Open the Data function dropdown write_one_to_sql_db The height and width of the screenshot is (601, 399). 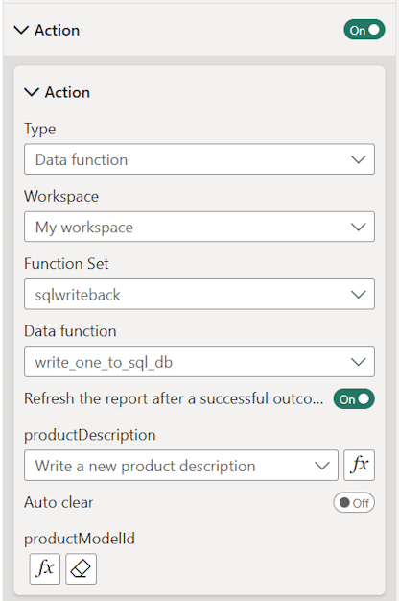(x=199, y=361)
